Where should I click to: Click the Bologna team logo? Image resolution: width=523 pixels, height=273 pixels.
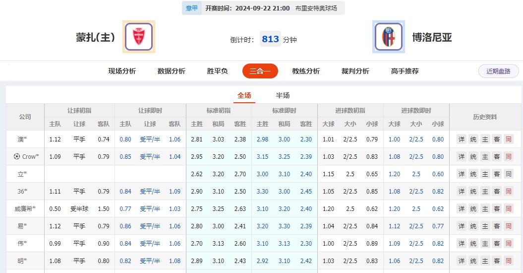pos(388,37)
